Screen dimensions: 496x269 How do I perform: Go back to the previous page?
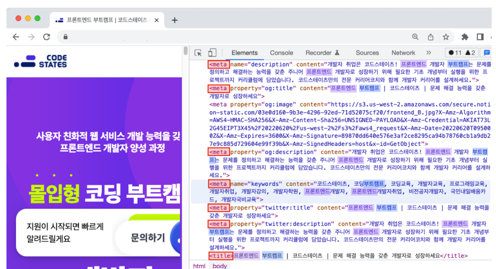click(16, 37)
